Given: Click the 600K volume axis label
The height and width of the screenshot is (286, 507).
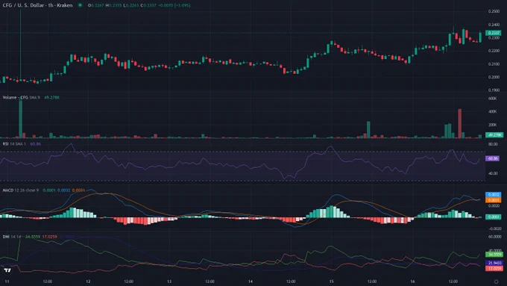Looking at the screenshot, I should click(492, 99).
